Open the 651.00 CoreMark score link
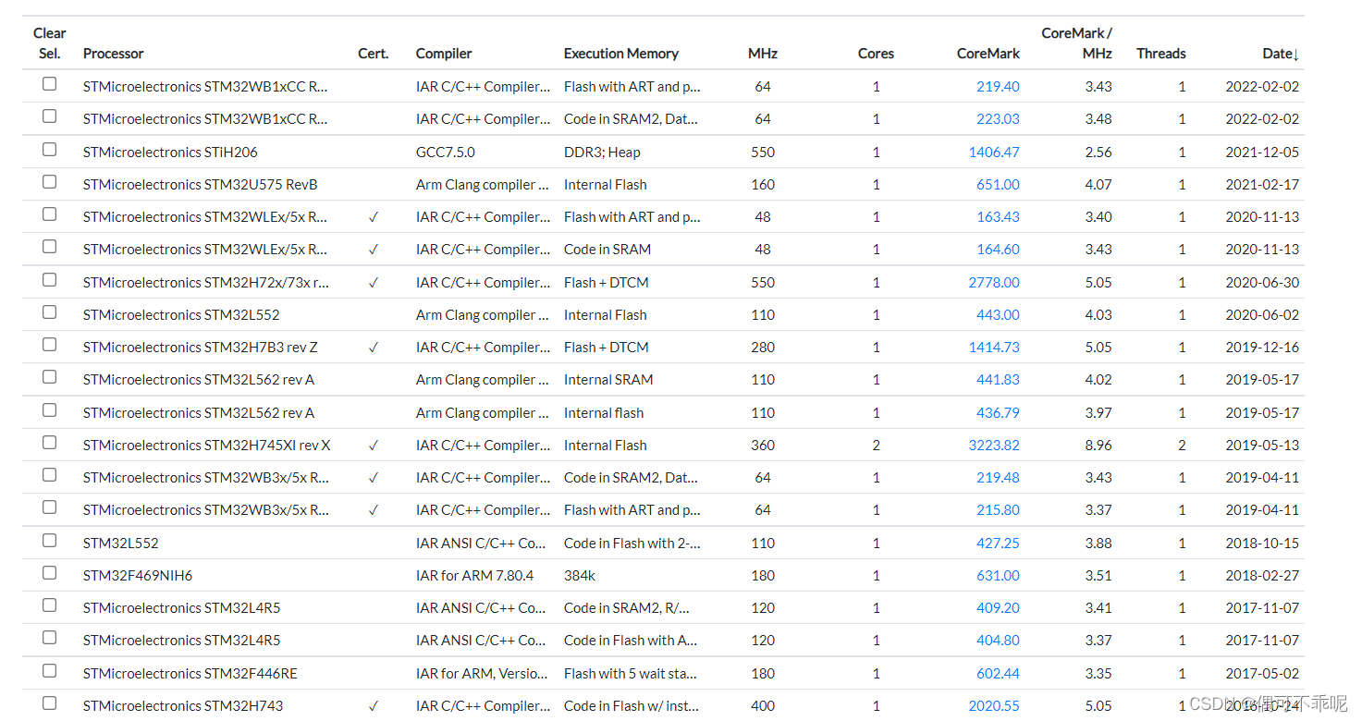The height and width of the screenshot is (721, 1362). click(x=998, y=185)
